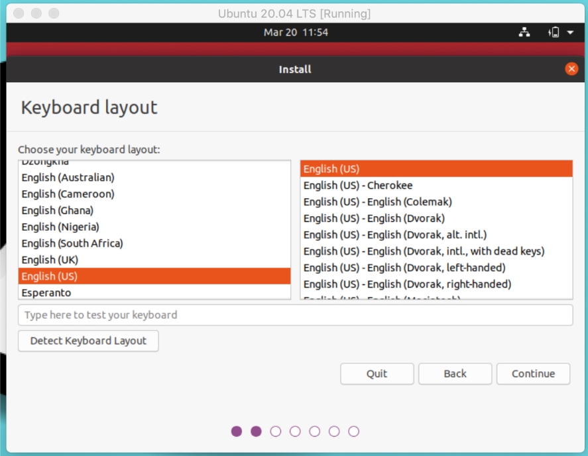Select Dvorak, intl., with dead keys variant

(x=436, y=251)
